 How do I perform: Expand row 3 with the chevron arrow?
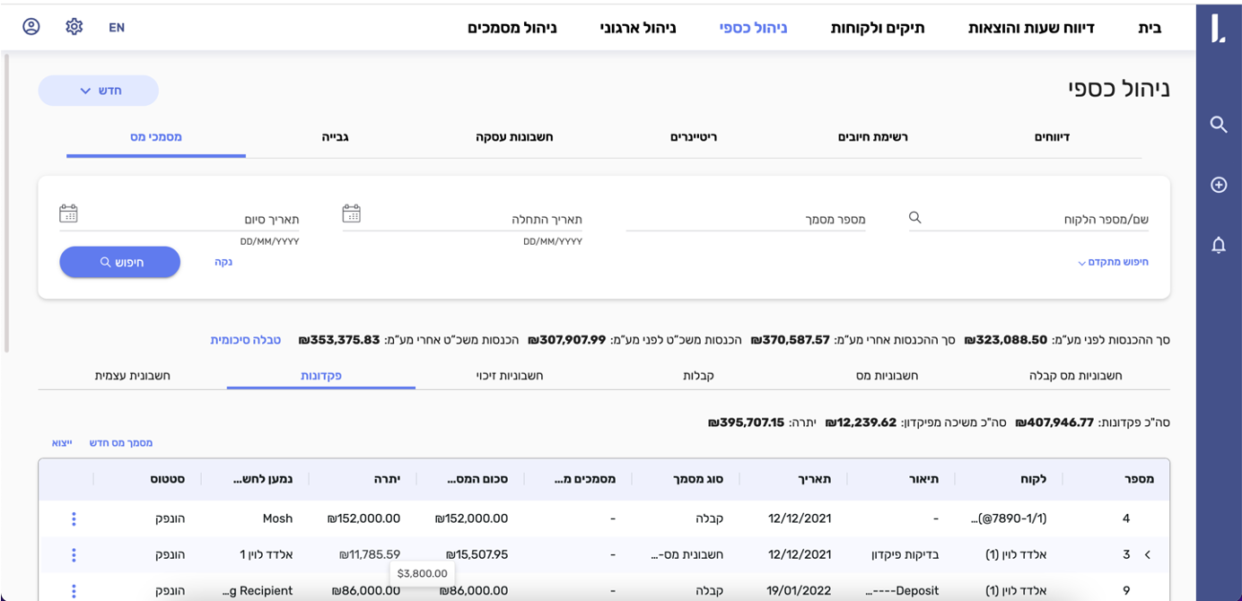1147,555
